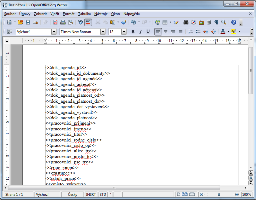Image resolution: width=256 pixels, height=200 pixels.
Task: Open the Nástroje menu
Action: 101,14
